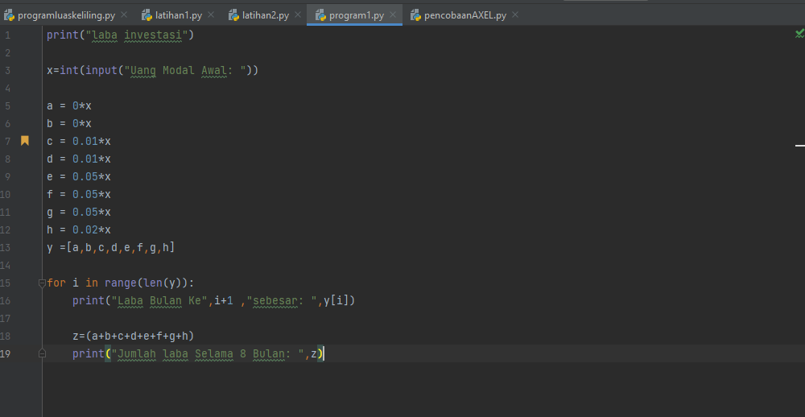
Task: Click "y[i]" at end of line 16
Action: click(336, 300)
